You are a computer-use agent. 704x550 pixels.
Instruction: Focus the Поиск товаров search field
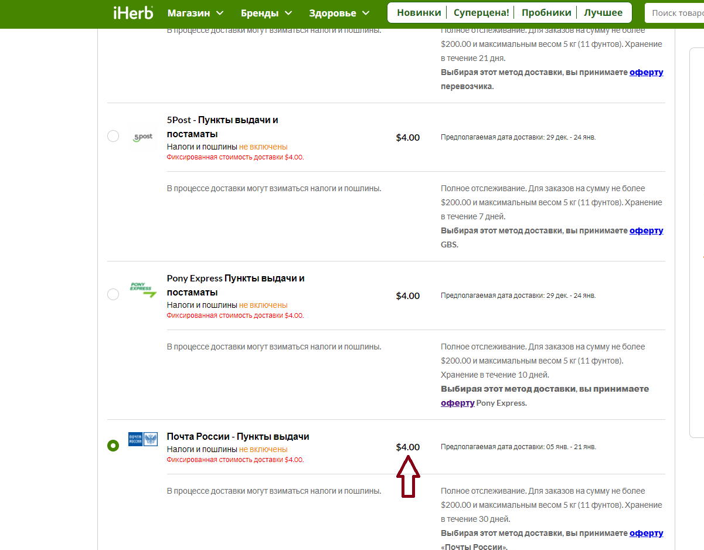click(x=674, y=13)
